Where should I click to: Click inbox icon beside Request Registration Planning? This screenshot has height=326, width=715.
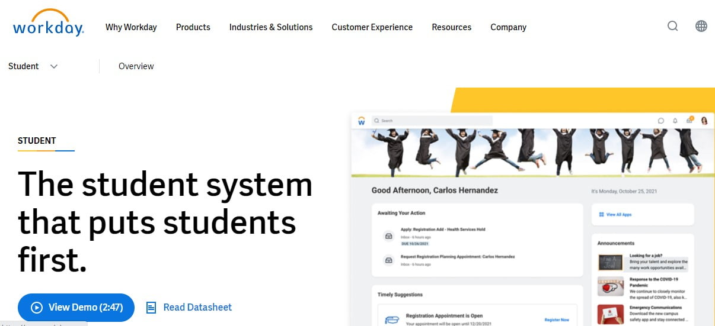[x=388, y=260]
